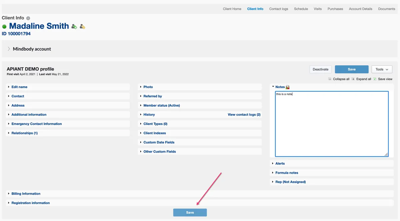Image resolution: width=400 pixels, height=221 pixels.
Task: Click the top Save button
Action: pos(352,69)
